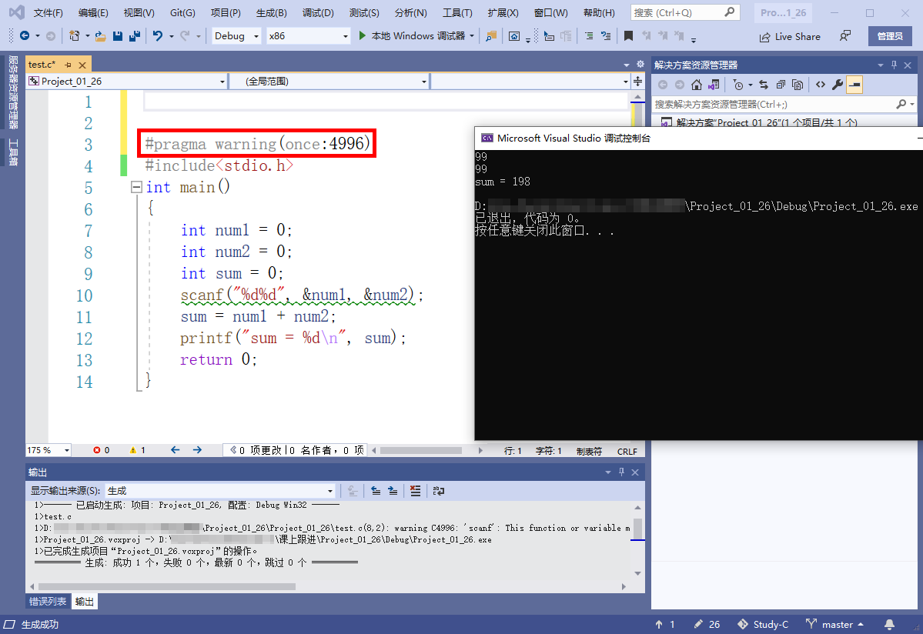Image resolution: width=923 pixels, height=634 pixels.
Task: Open the Debug configuration dropdown
Action: 237,36
